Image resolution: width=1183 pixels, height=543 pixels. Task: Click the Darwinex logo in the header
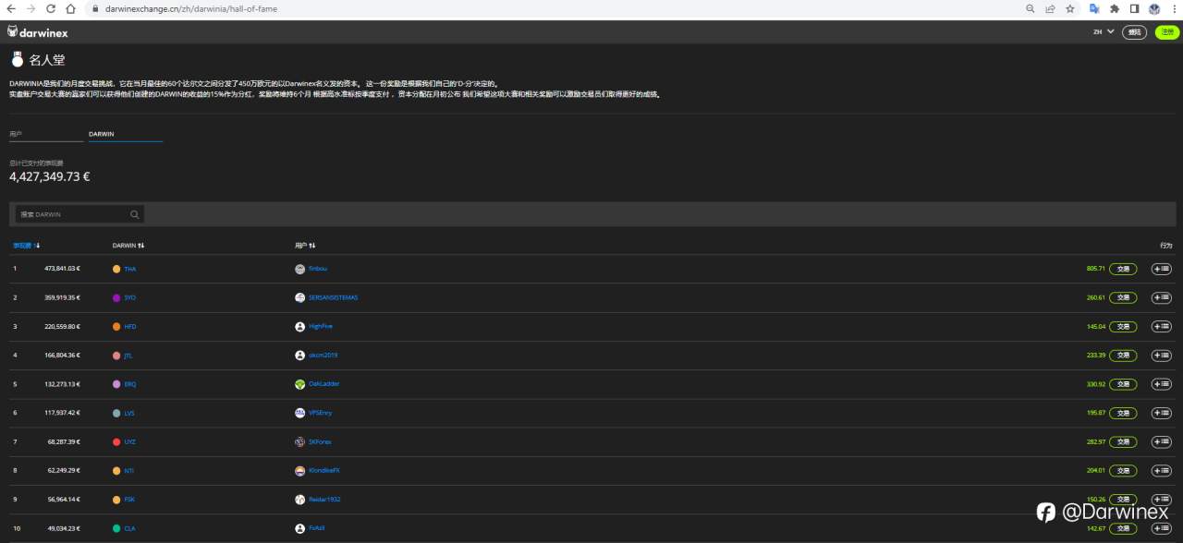[x=38, y=32]
